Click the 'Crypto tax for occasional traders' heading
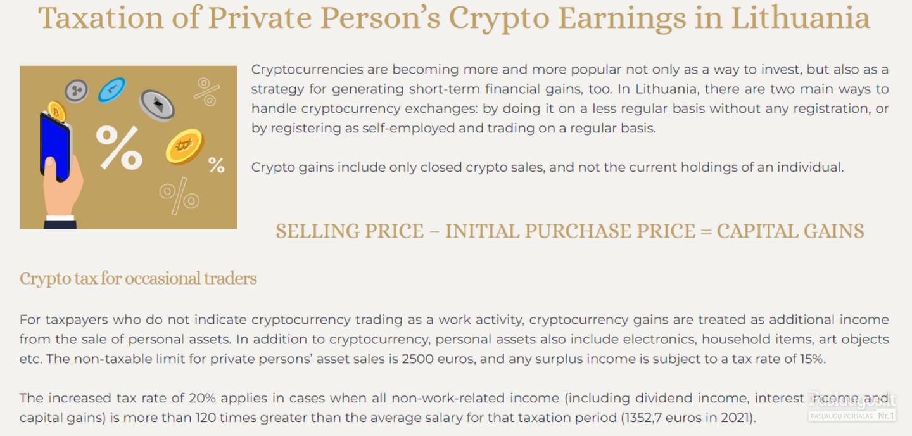The width and height of the screenshot is (912, 436). pyautogui.click(x=138, y=278)
